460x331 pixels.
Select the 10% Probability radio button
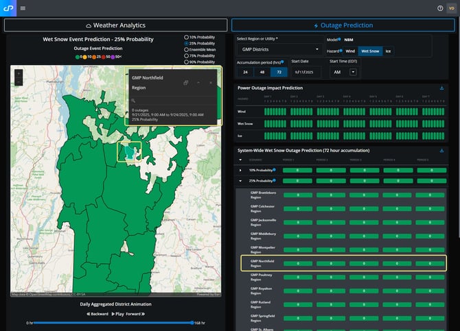[186, 37]
